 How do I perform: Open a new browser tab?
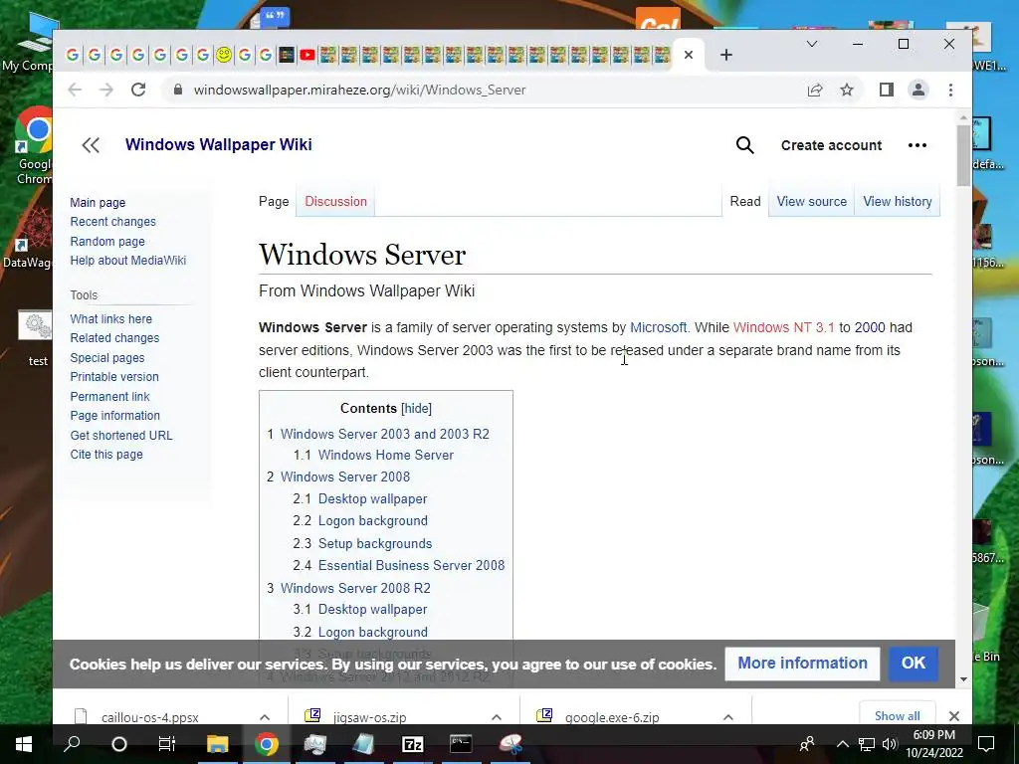click(x=726, y=56)
